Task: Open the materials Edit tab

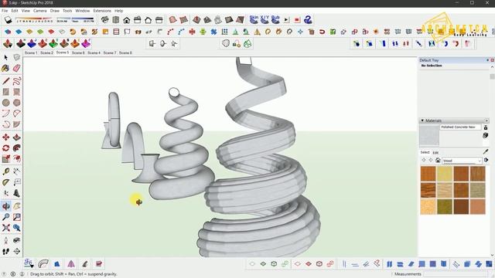Action: coord(435,153)
